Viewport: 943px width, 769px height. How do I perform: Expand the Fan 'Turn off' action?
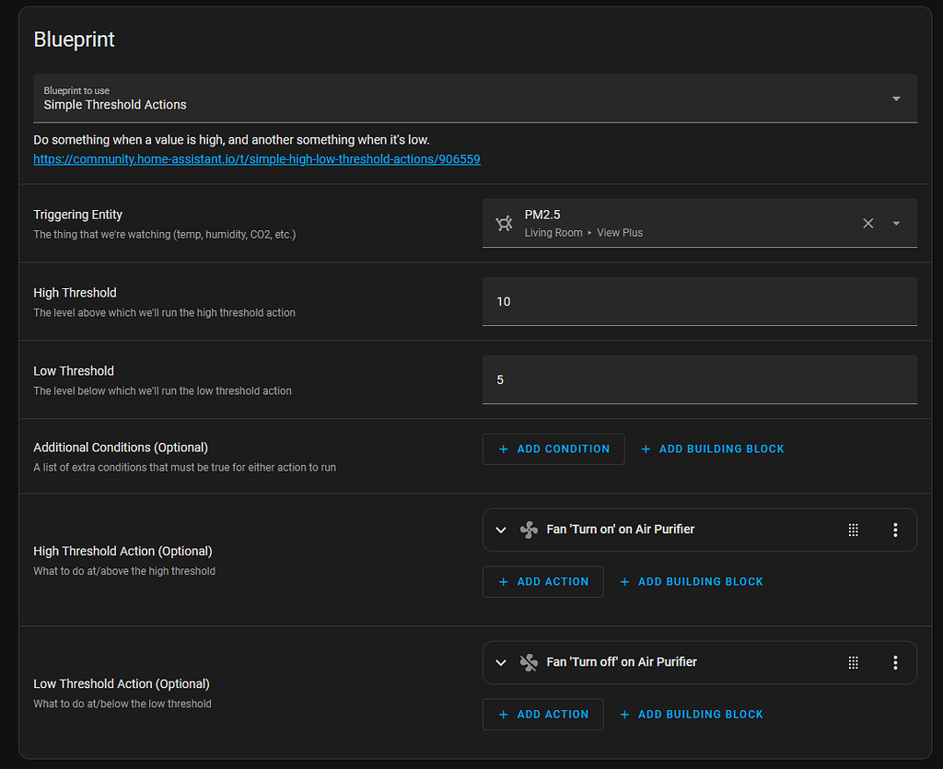tap(501, 662)
